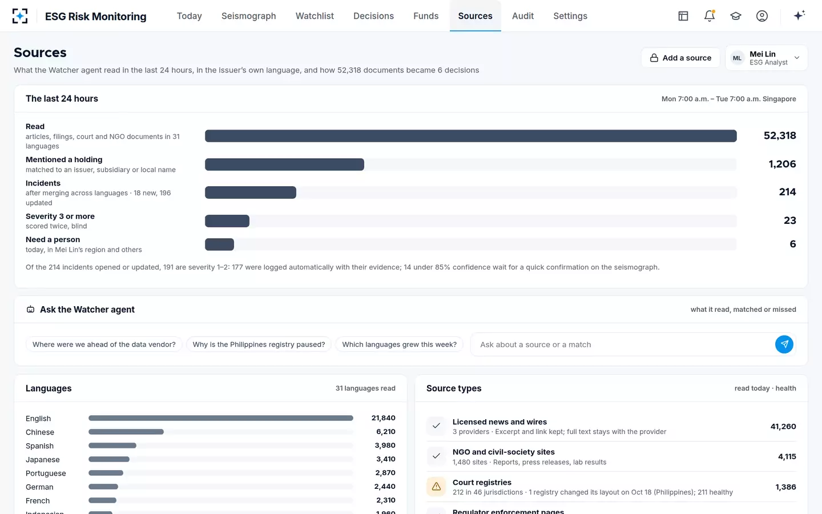Click the Incidents funnel bar
822x514 pixels.
coord(251,192)
